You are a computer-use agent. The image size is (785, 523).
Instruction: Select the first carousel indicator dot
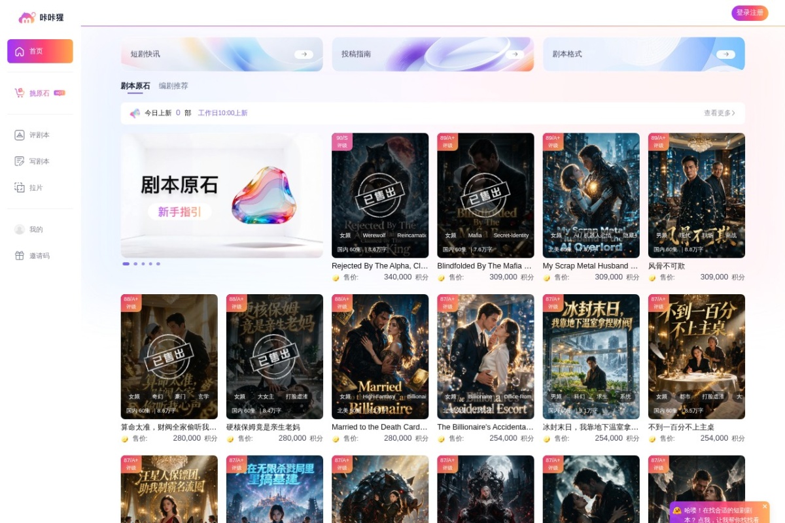tap(126, 263)
